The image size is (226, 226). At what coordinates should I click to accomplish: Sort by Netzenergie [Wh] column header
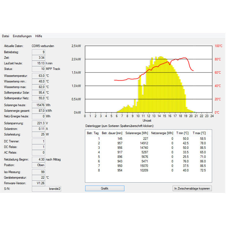point(162,133)
